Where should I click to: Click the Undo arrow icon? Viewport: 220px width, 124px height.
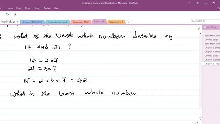7,14
